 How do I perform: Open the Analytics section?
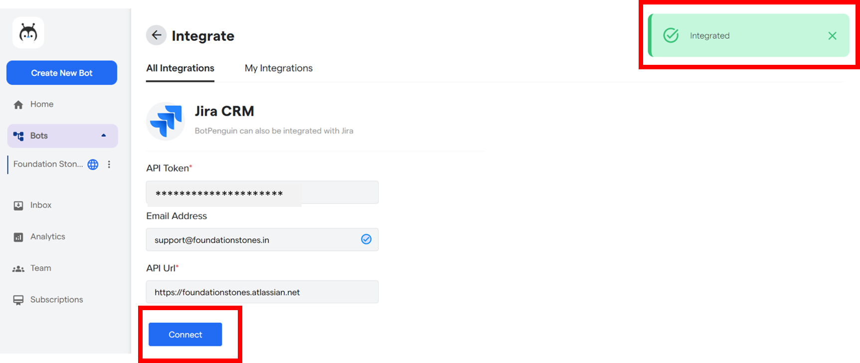[x=47, y=236]
